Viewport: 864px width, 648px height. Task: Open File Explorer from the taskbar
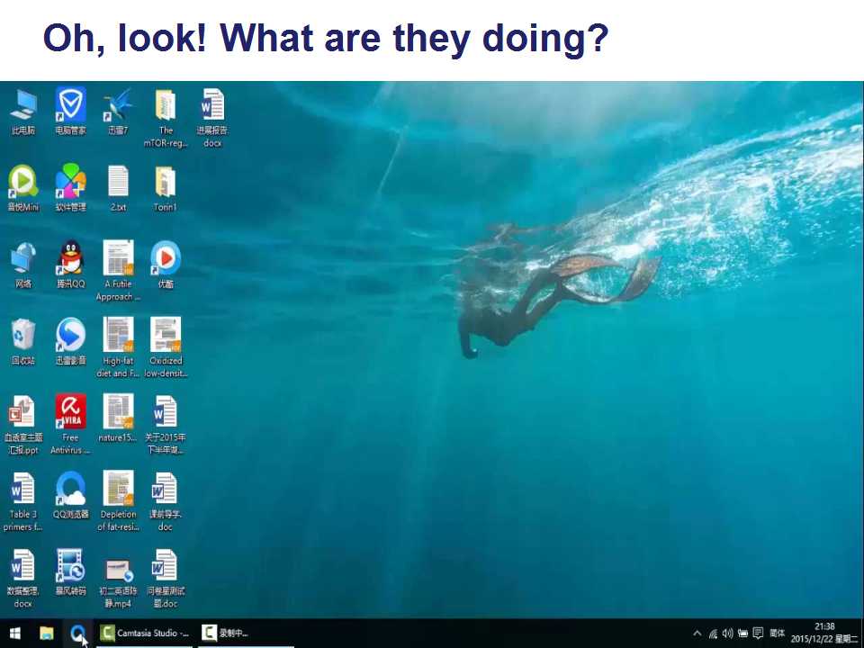[47, 634]
